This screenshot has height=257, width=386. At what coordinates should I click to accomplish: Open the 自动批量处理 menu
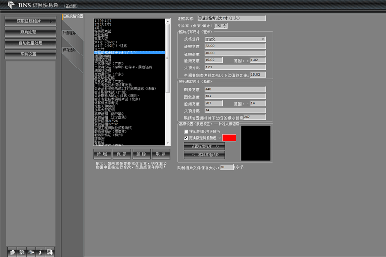coord(30,43)
